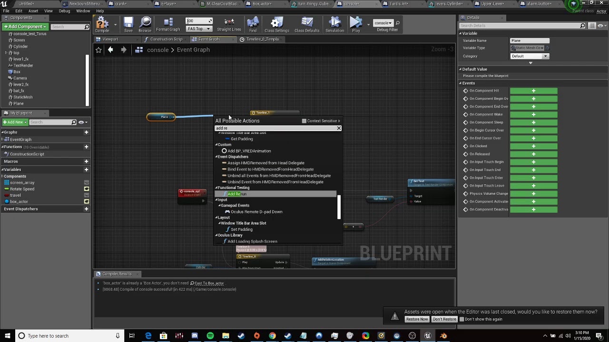Click the Browse toolbar icon

(x=145, y=24)
